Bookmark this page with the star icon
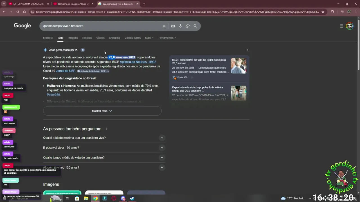Viewport: 360px width, 202px height. point(323,12)
